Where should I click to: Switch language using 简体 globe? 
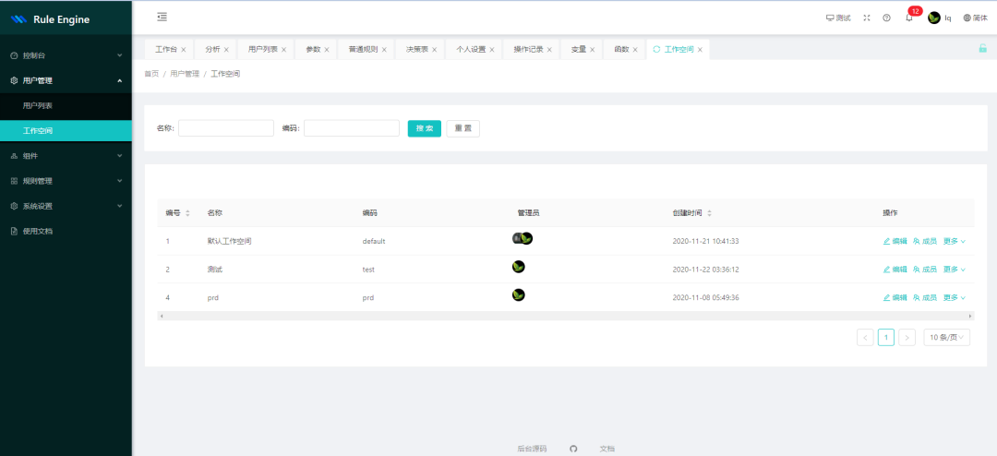click(x=974, y=18)
